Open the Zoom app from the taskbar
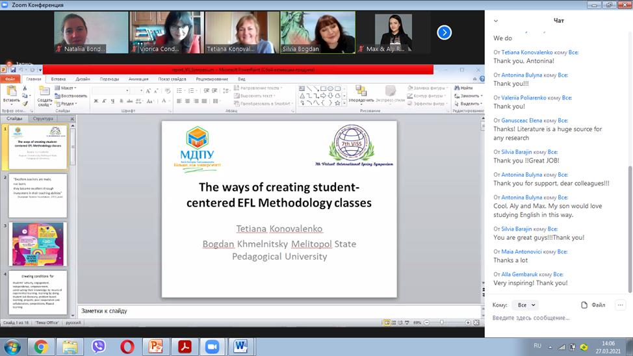 pos(213,346)
